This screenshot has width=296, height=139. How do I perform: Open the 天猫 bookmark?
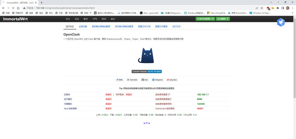[59, 13]
